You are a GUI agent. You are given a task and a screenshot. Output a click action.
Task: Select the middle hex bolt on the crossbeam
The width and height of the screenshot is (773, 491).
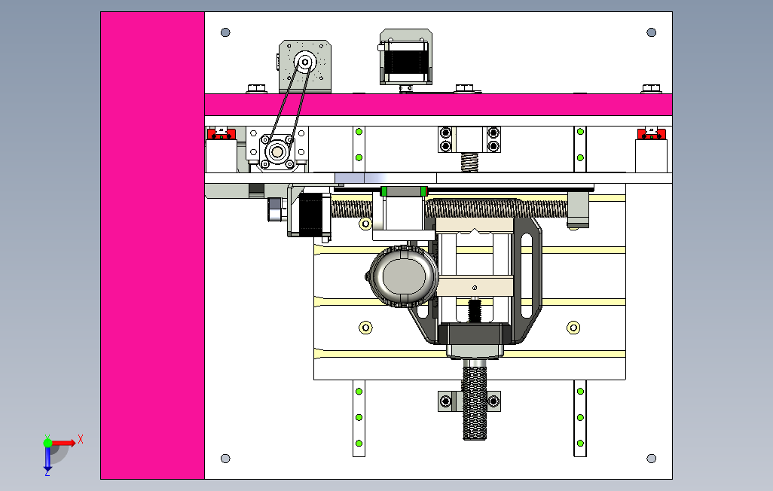point(464,89)
